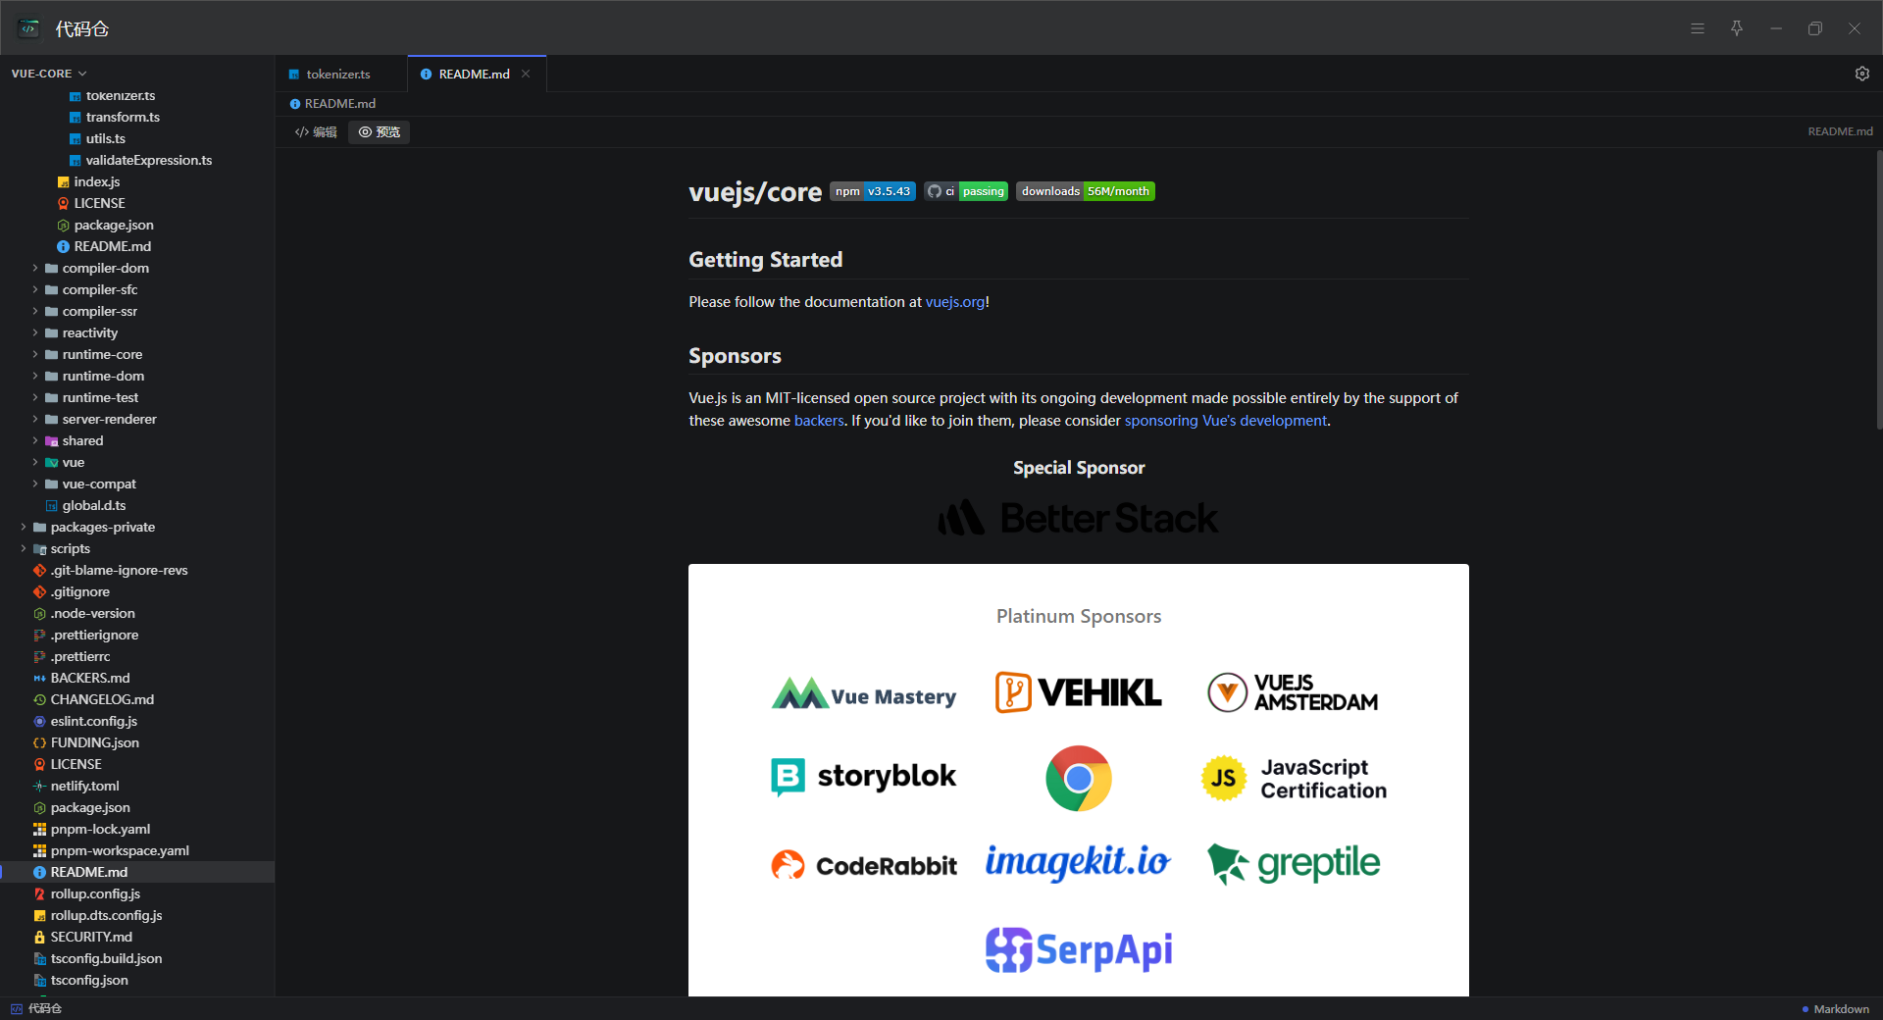Image resolution: width=1883 pixels, height=1020 pixels.
Task: Open the vuejs.org link
Action: pos(955,302)
